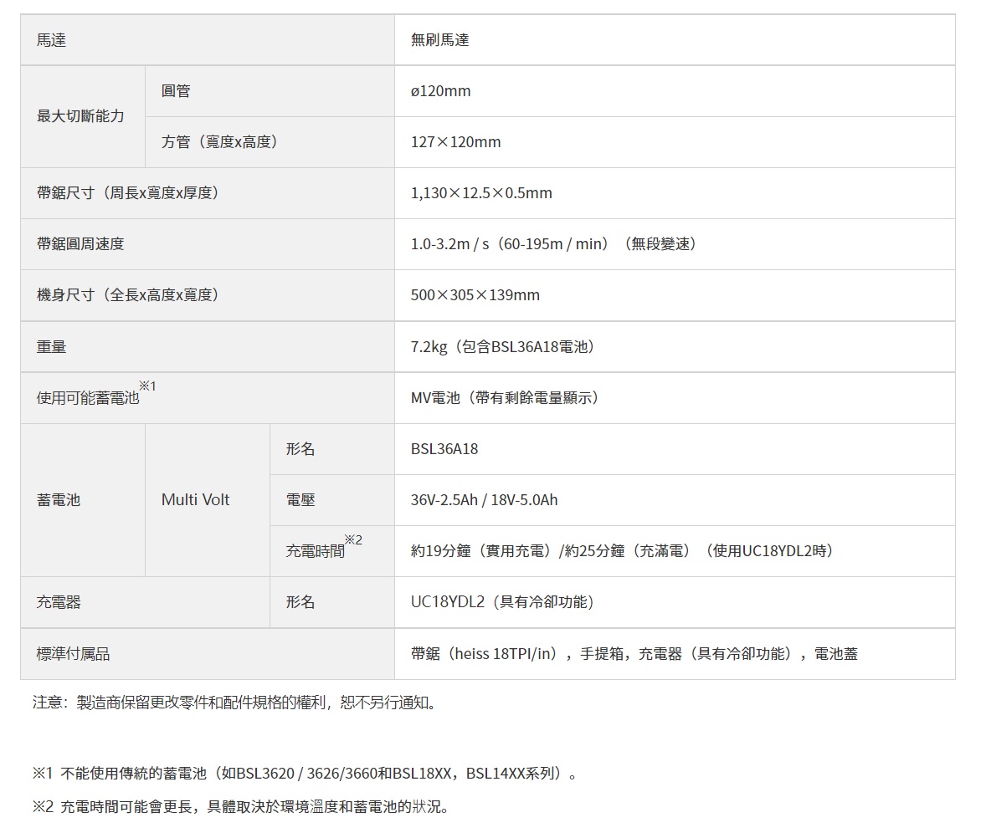The height and width of the screenshot is (833, 981).
Task: Click the 無刷馬達 value cell
Action: pyautogui.click(x=439, y=40)
